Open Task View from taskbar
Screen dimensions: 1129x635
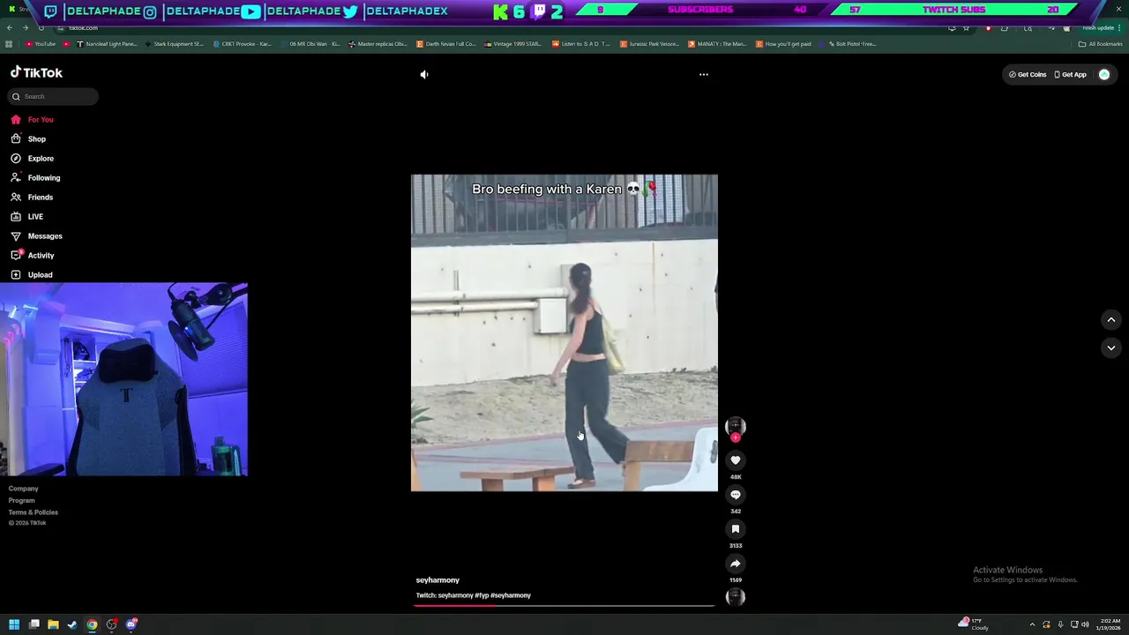34,624
